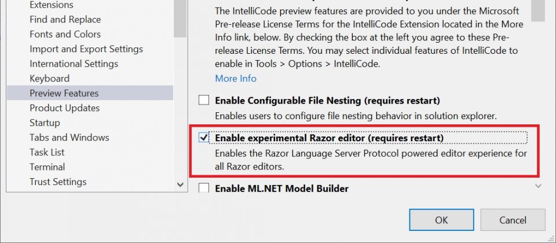Select International Settings entry

[x=74, y=64]
